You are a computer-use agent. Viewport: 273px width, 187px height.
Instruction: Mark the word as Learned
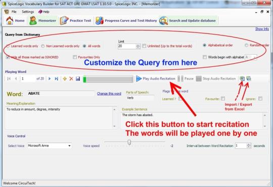(x=180, y=99)
